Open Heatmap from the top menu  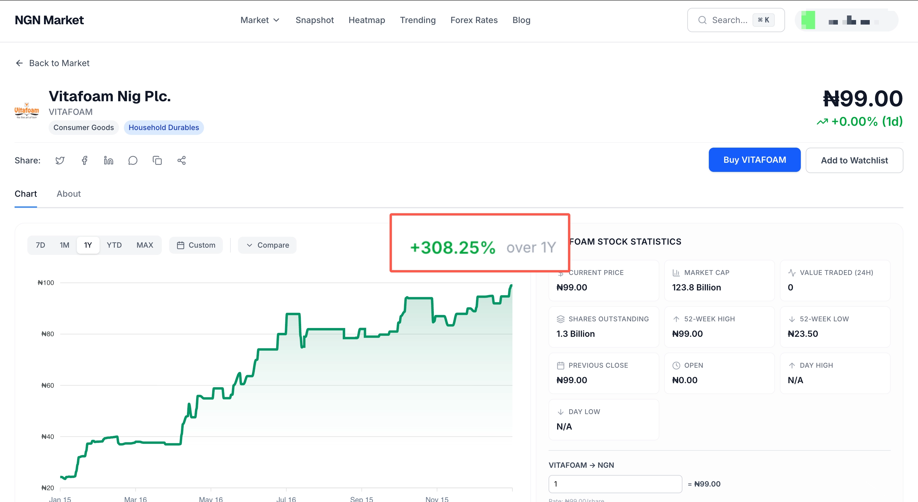coord(366,20)
